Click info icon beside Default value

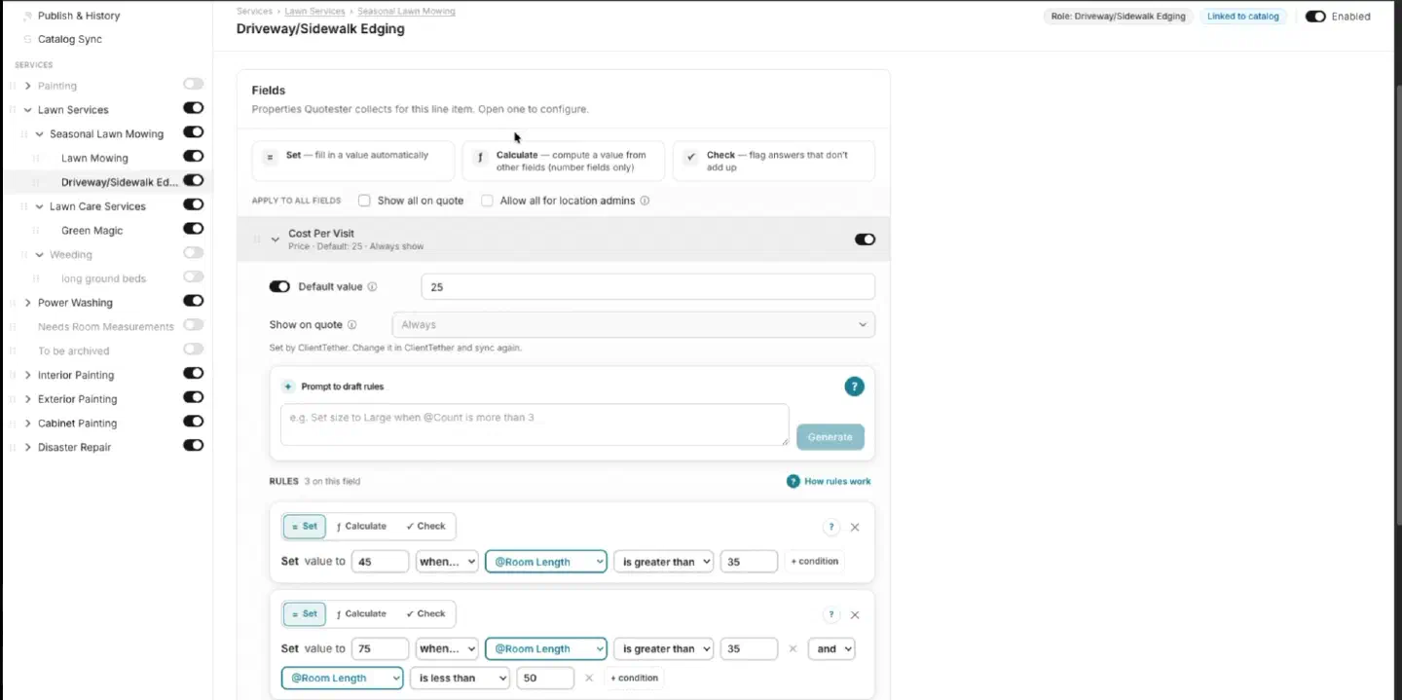tap(372, 287)
